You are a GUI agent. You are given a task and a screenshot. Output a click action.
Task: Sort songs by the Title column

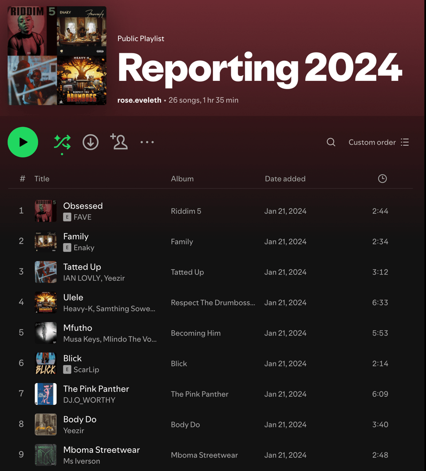tap(42, 179)
